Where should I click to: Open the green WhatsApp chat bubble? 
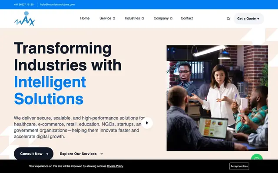pyautogui.click(x=257, y=157)
